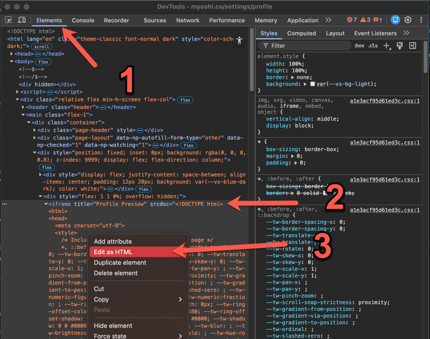Image resolution: width=430 pixels, height=339 pixels.
Task: Expand the border: none shorthand triangle
Action: point(293,78)
